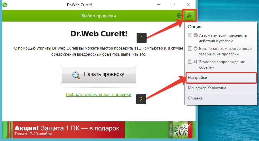Image resolution: width=259 pixels, height=141 pixels.
Task: Follow Выбрать объекты для проверки link
Action: click(99, 94)
